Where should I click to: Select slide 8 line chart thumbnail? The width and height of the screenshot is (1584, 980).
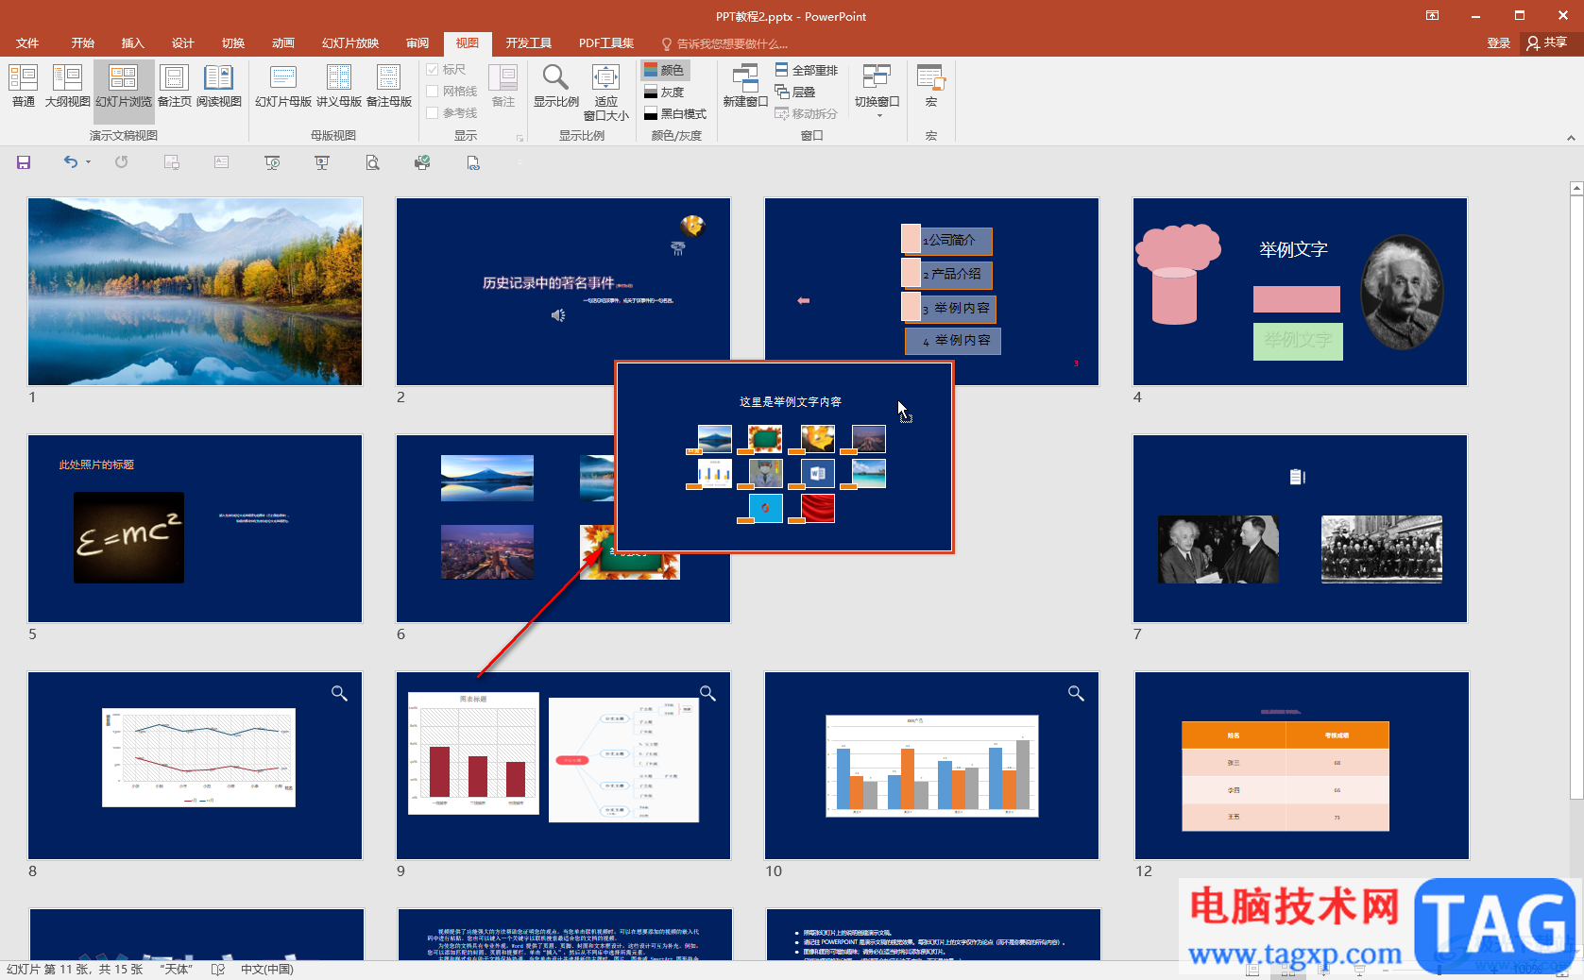pos(195,765)
